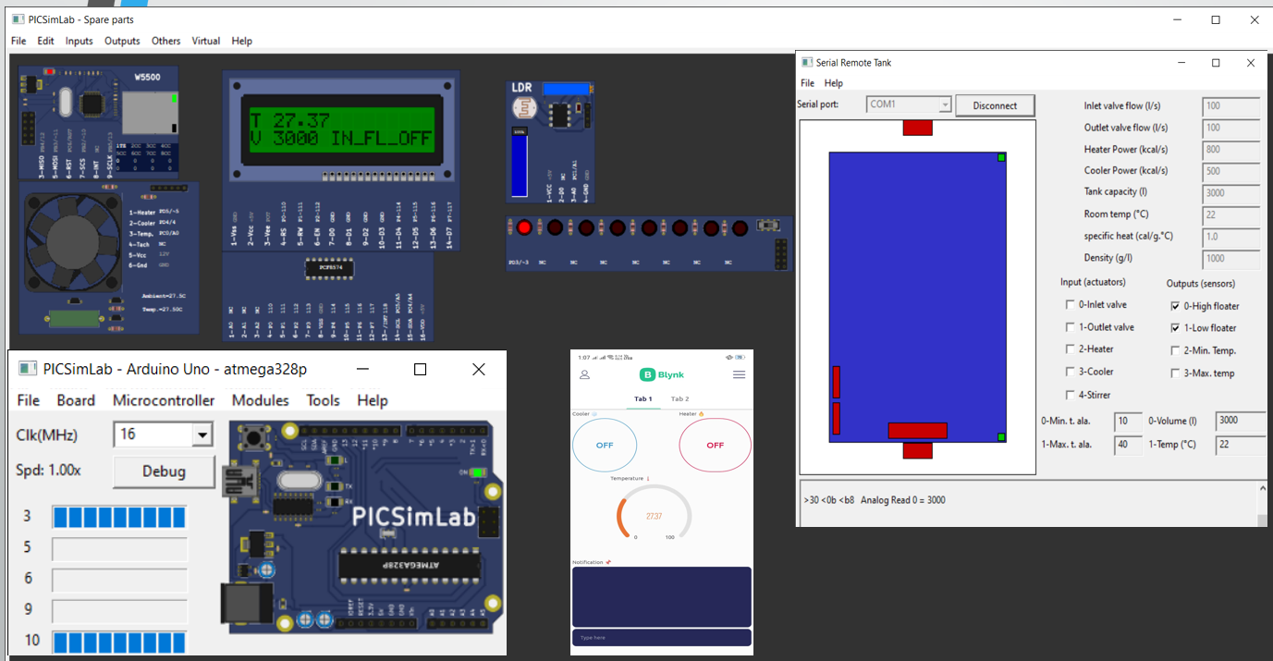Open the Blynk hamburger menu

click(x=739, y=374)
